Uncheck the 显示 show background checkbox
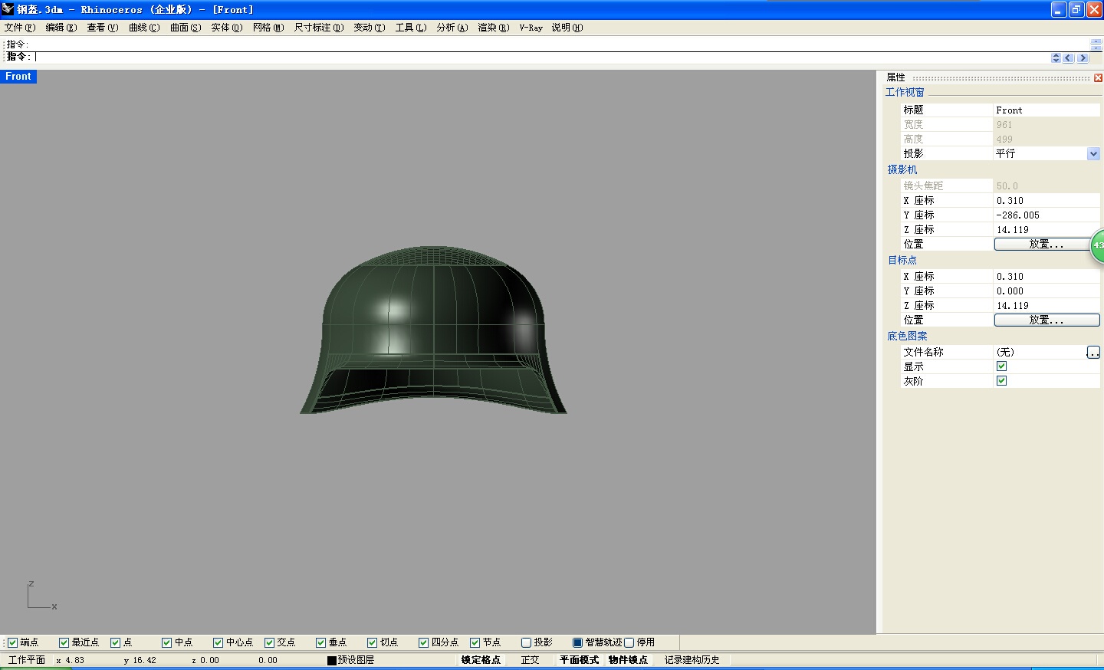This screenshot has width=1104, height=670. point(1001,366)
